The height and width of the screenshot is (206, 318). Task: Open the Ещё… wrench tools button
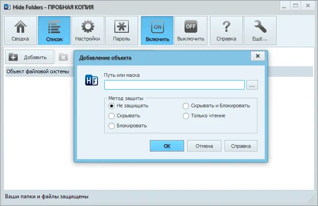pos(260,30)
